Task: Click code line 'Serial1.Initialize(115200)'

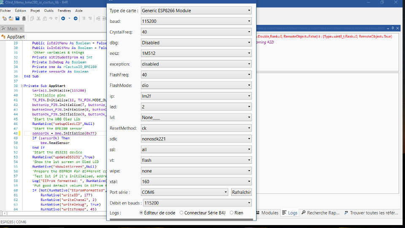Action: (x=59, y=90)
